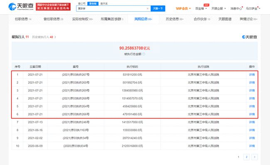Click the 天眼查 logo in the header

tap(21, 7)
